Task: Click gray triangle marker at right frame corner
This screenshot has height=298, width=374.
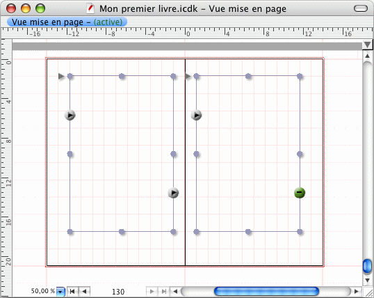Action: pos(188,76)
